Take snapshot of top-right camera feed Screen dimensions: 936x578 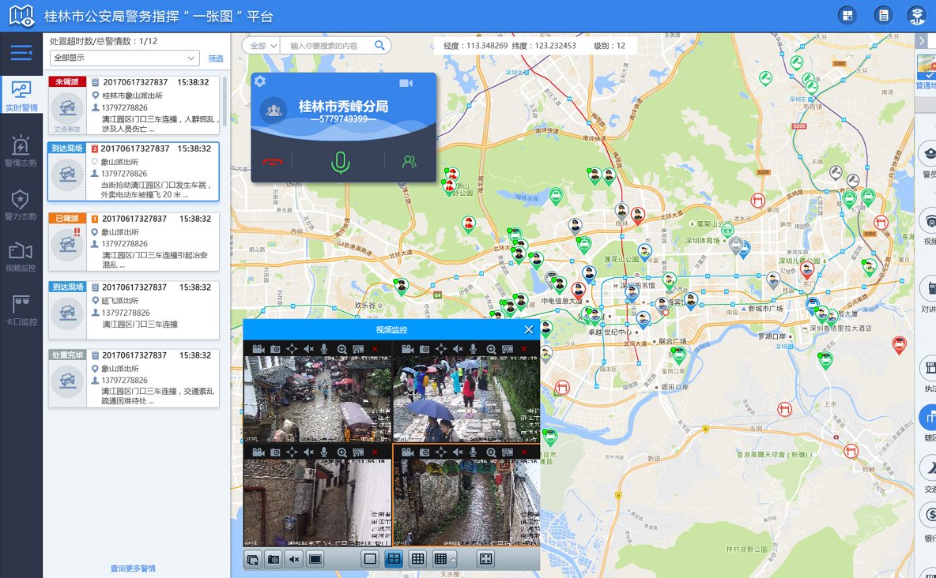click(425, 349)
